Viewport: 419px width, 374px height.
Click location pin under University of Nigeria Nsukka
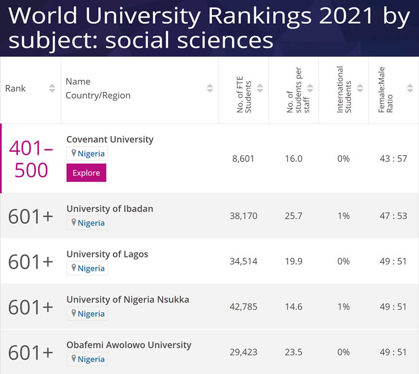(74, 313)
